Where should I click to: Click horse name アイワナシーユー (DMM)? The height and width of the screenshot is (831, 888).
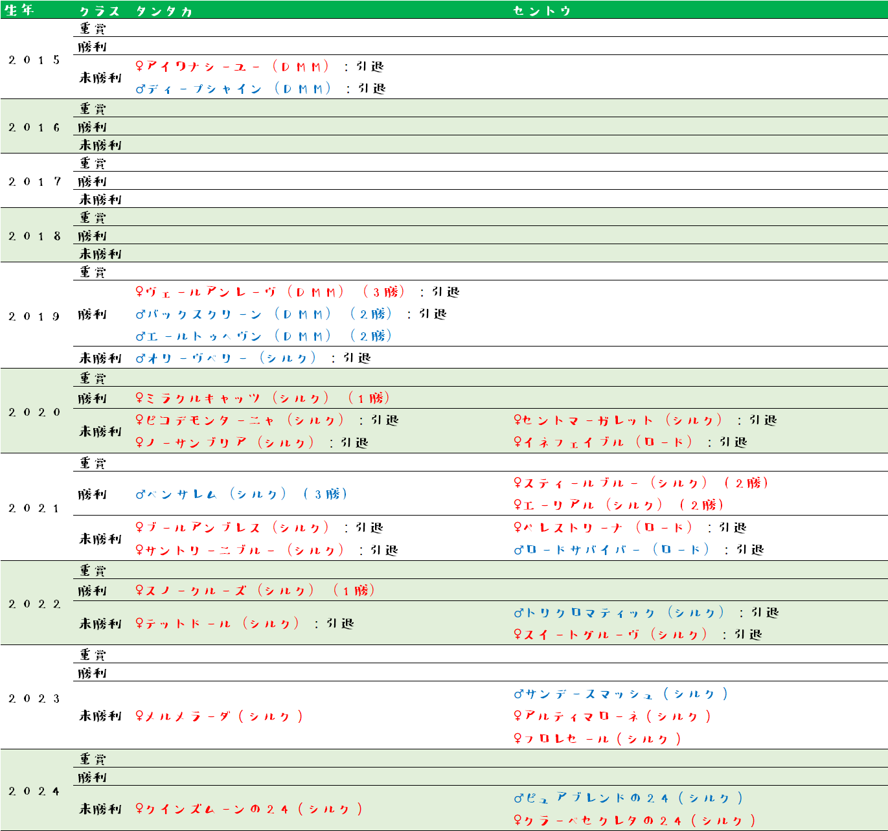coord(233,67)
